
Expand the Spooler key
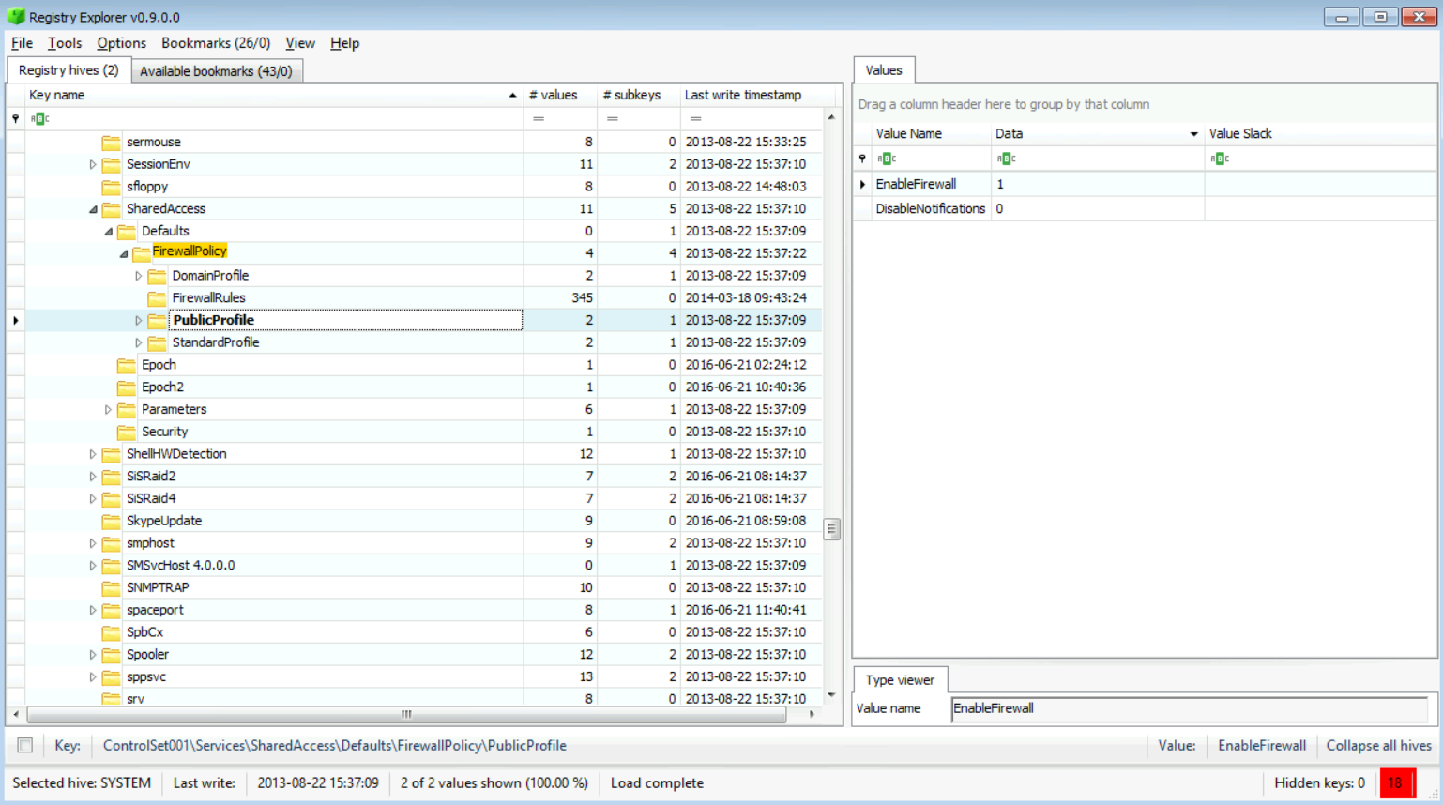93,655
